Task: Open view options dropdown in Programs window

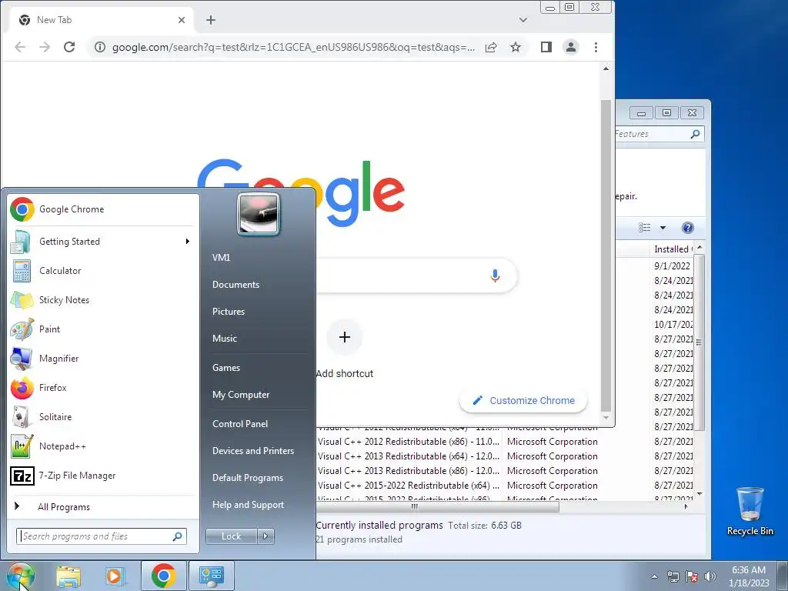Action: pos(663,228)
